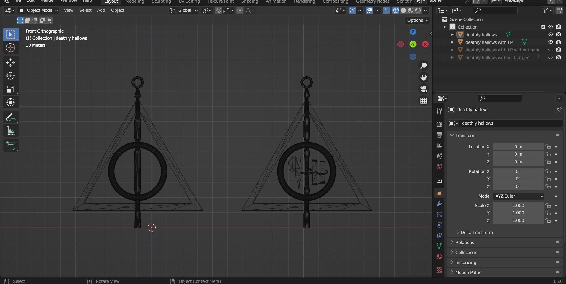Open the Object Data mesh tab
The image size is (566, 284).
[x=439, y=246]
